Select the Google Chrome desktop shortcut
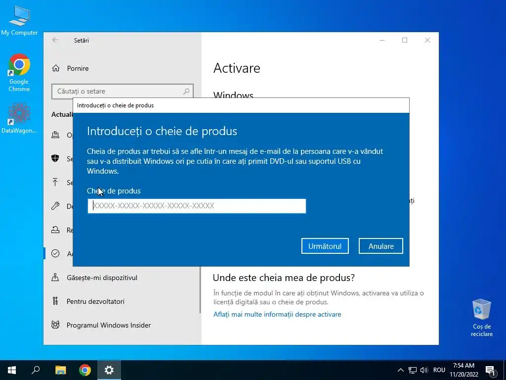506x380 pixels. tap(19, 73)
